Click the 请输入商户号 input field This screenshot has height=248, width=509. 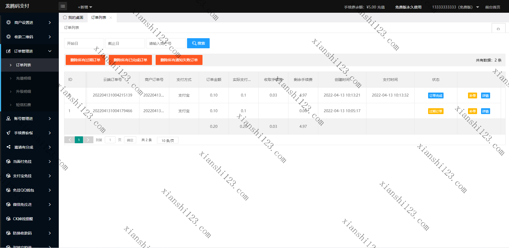(166, 43)
